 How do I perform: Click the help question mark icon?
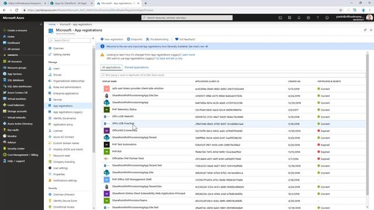click(x=317, y=18)
